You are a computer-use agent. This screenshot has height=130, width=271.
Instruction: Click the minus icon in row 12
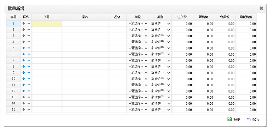(29, 91)
